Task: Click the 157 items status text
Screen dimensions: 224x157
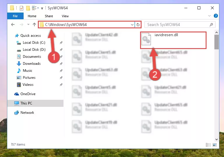Action: (18, 144)
